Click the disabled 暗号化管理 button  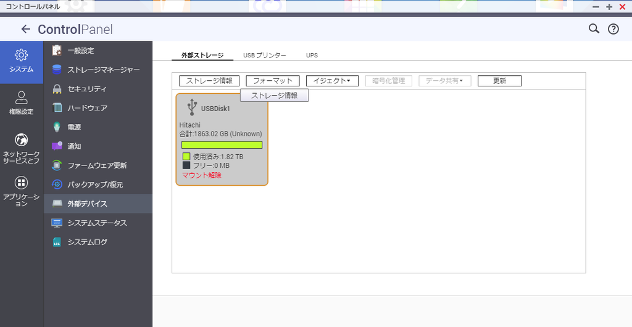click(x=389, y=81)
